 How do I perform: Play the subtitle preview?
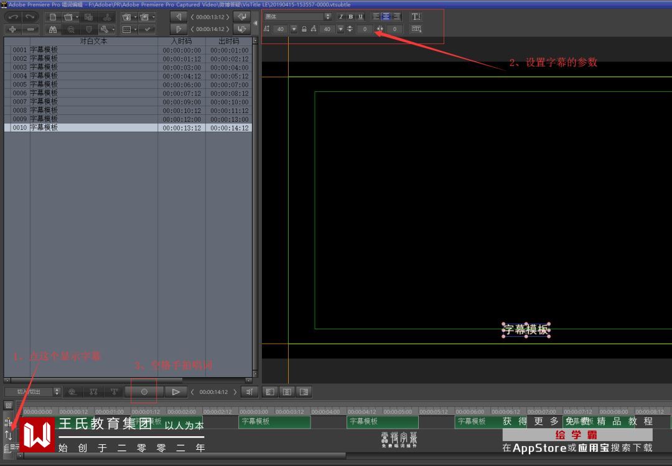click(x=175, y=391)
